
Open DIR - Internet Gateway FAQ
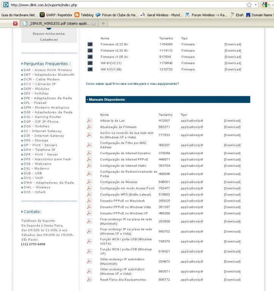[x=44, y=136]
